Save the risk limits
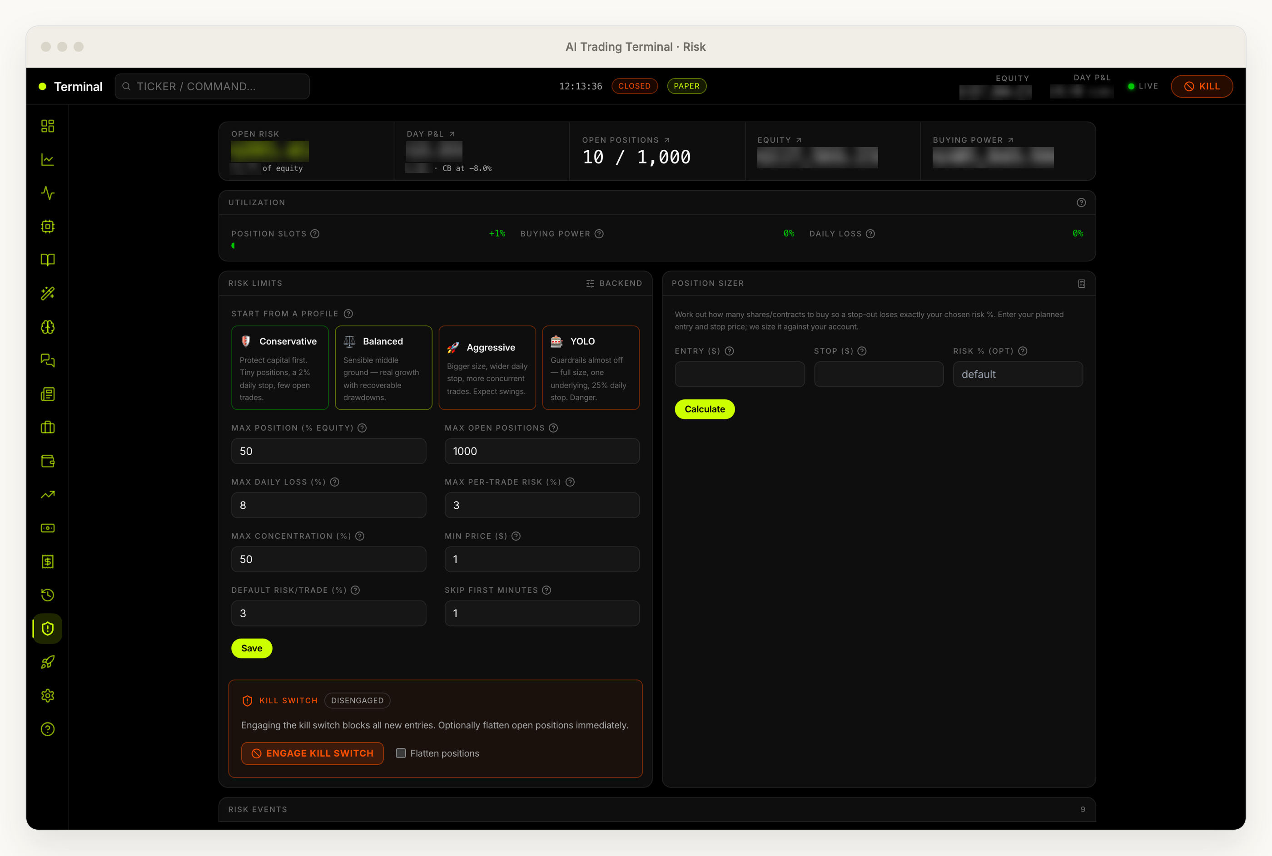Image resolution: width=1272 pixels, height=856 pixels. coord(251,649)
